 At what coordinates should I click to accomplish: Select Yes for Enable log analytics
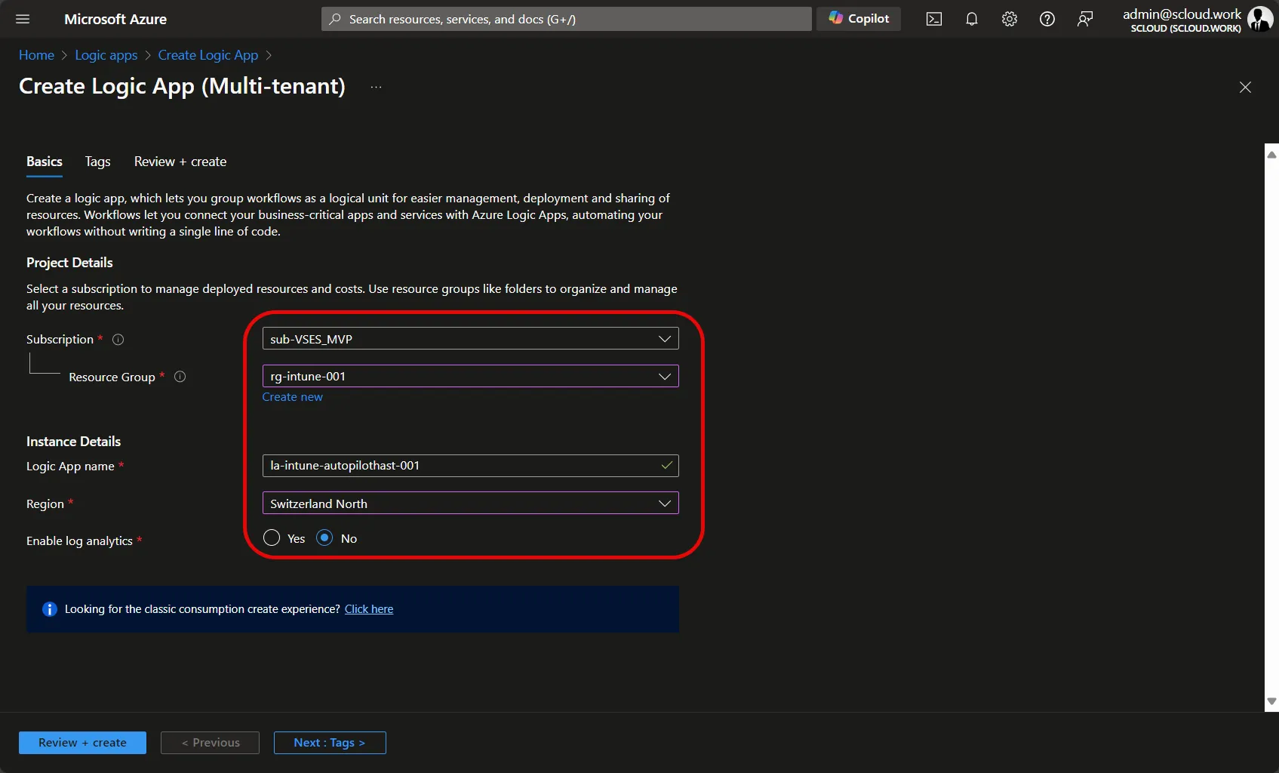click(272, 538)
